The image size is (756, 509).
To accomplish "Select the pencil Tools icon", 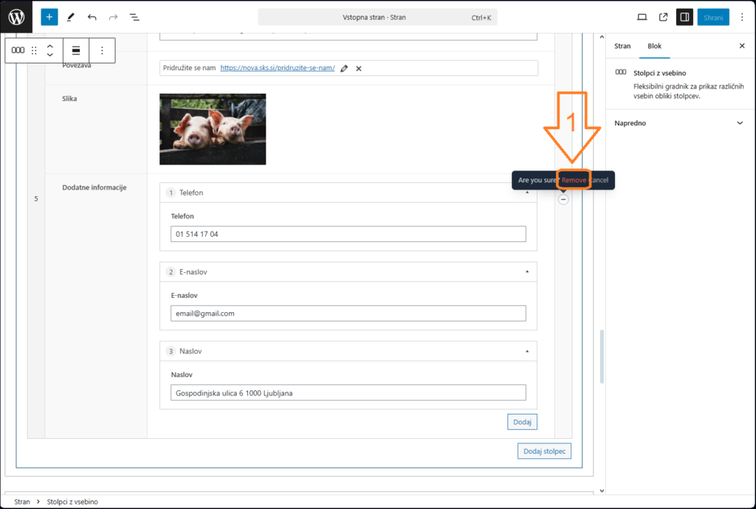I will [71, 17].
